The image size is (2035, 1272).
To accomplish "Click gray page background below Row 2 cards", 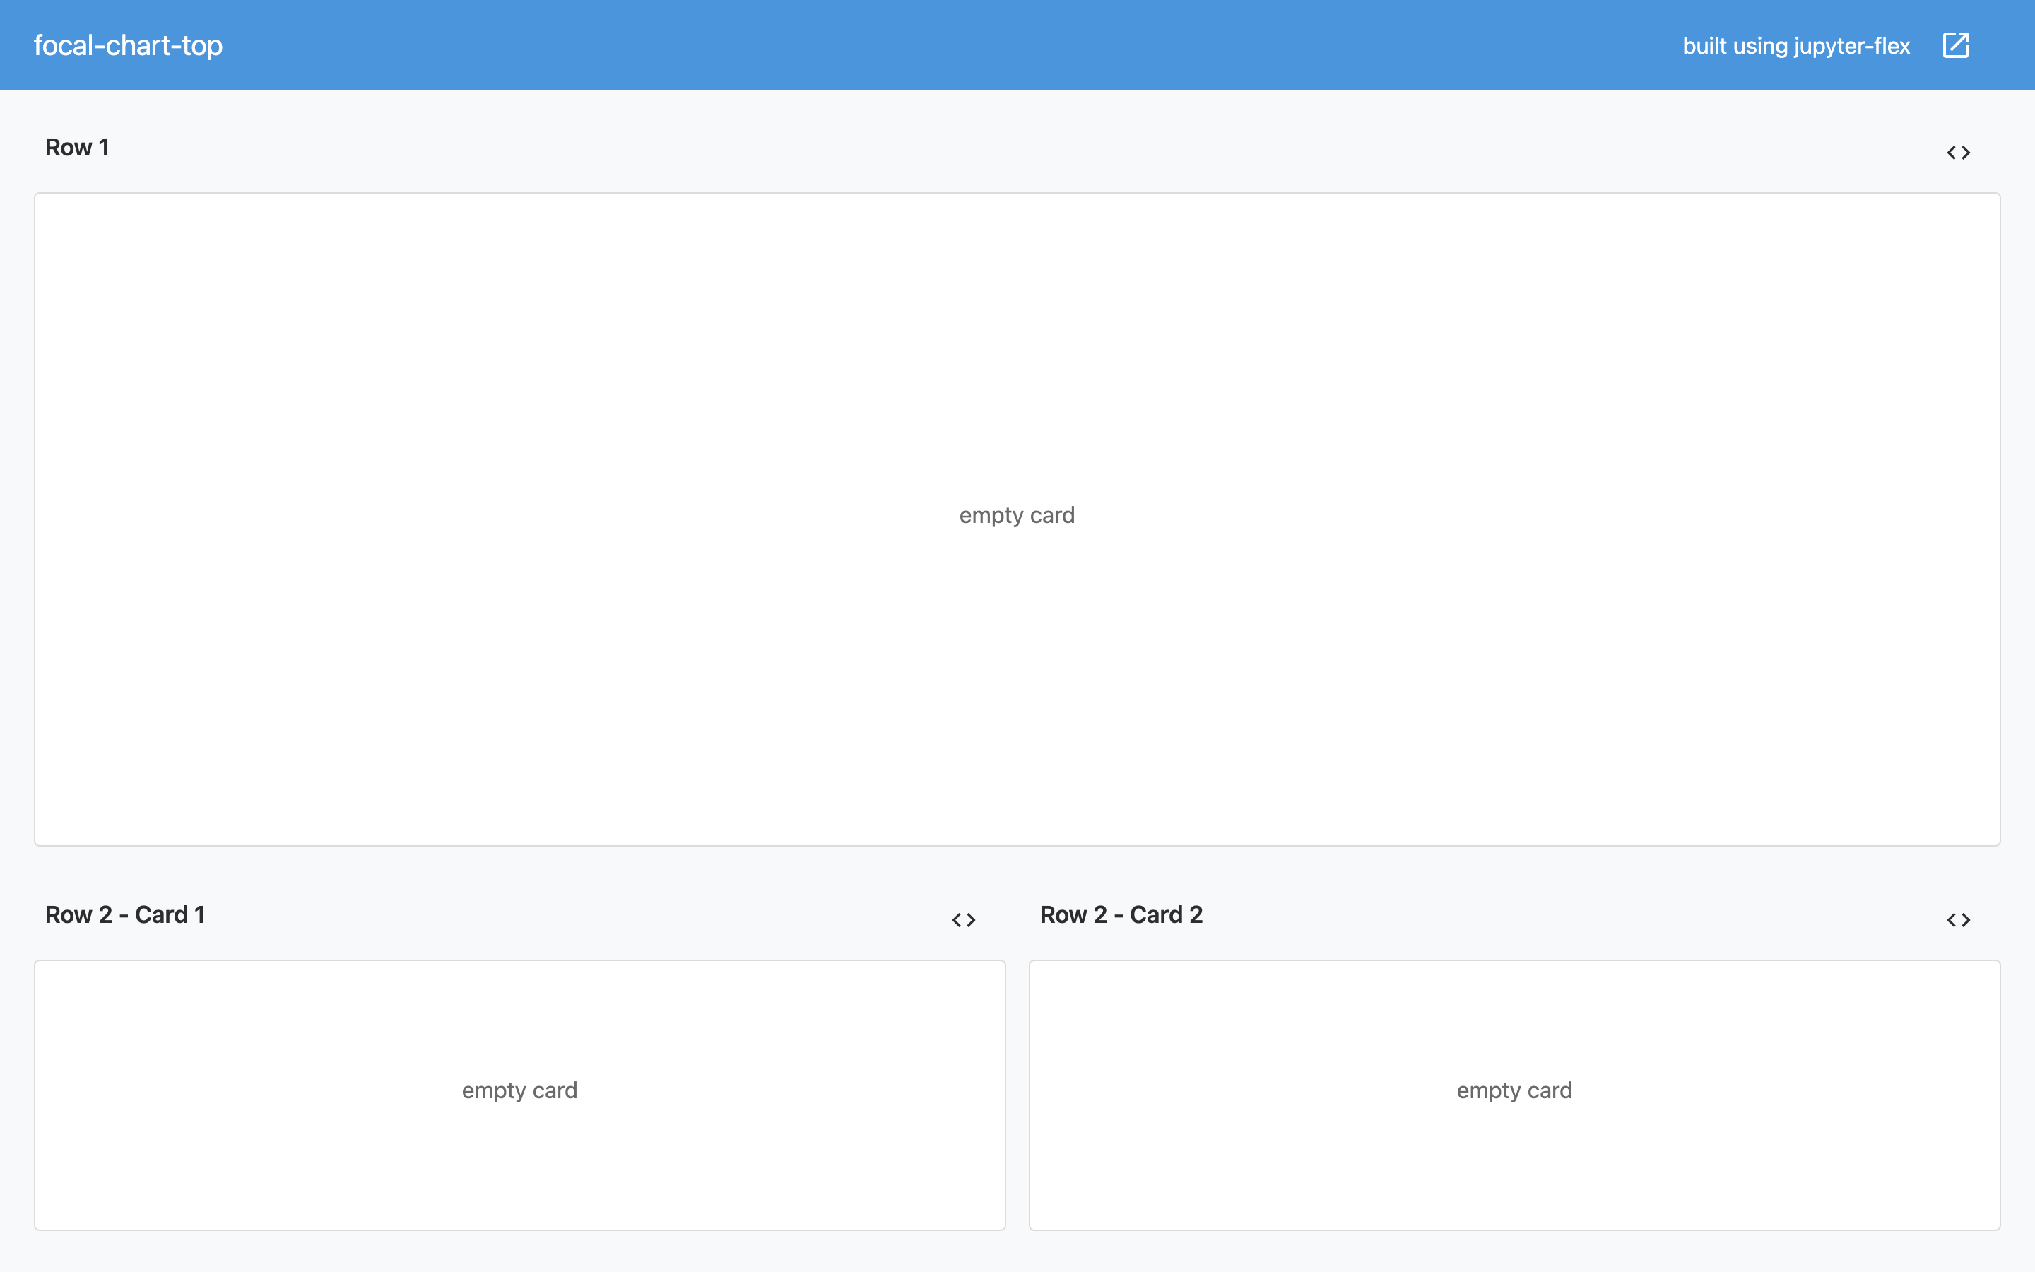I will pyautogui.click(x=1017, y=1254).
